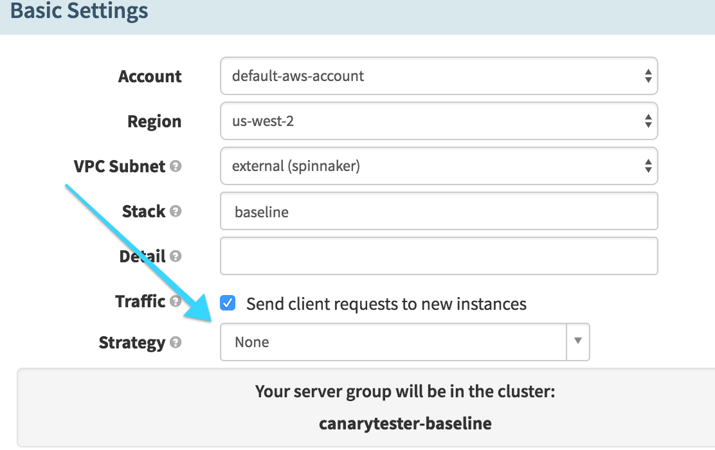The image size is (715, 450).
Task: Focus the empty Detail text field
Action: (x=439, y=256)
